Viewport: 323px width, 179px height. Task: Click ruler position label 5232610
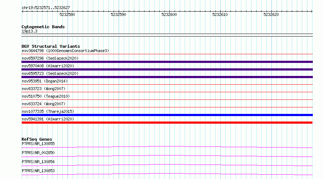[x=220, y=14]
